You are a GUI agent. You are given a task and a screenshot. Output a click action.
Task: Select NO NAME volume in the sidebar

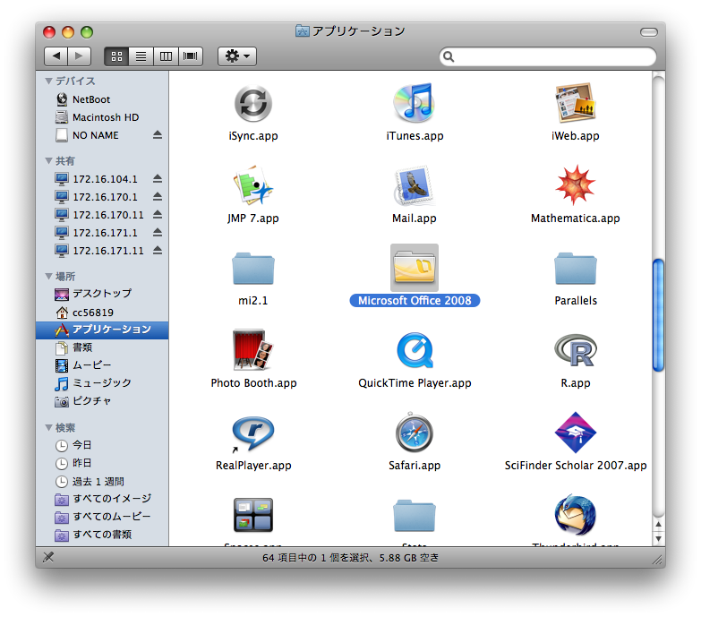point(102,135)
